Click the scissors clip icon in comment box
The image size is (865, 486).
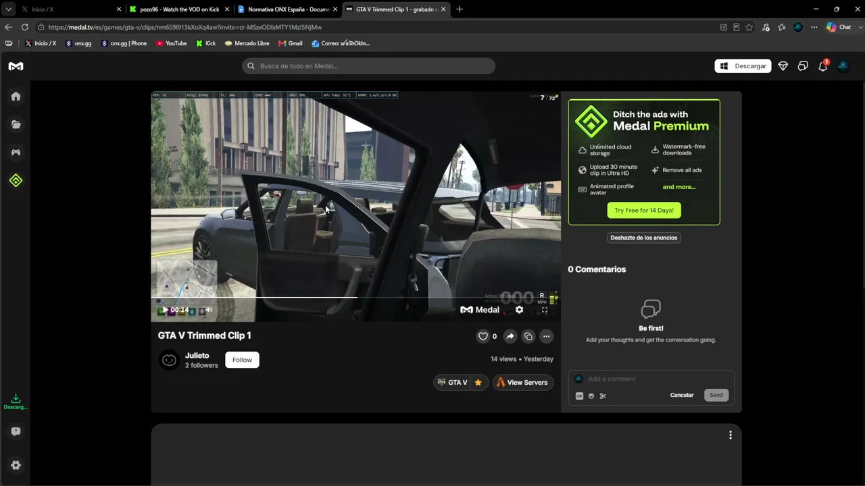pyautogui.click(x=603, y=396)
